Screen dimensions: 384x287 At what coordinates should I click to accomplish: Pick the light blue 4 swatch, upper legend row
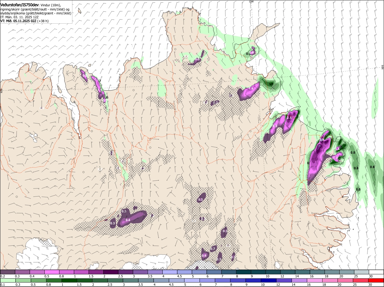coord(170,272)
